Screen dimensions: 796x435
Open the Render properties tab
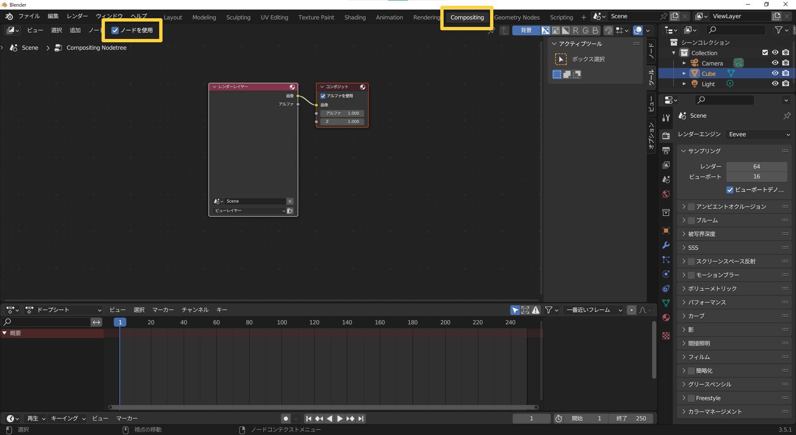pyautogui.click(x=666, y=135)
